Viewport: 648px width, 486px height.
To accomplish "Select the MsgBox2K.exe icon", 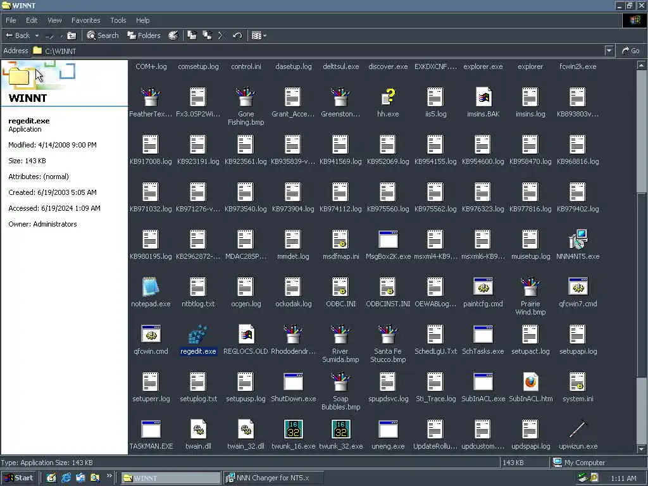I will coord(388,239).
